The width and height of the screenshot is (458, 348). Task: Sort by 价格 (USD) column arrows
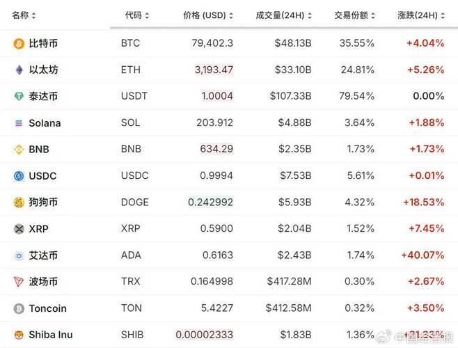[x=231, y=15]
